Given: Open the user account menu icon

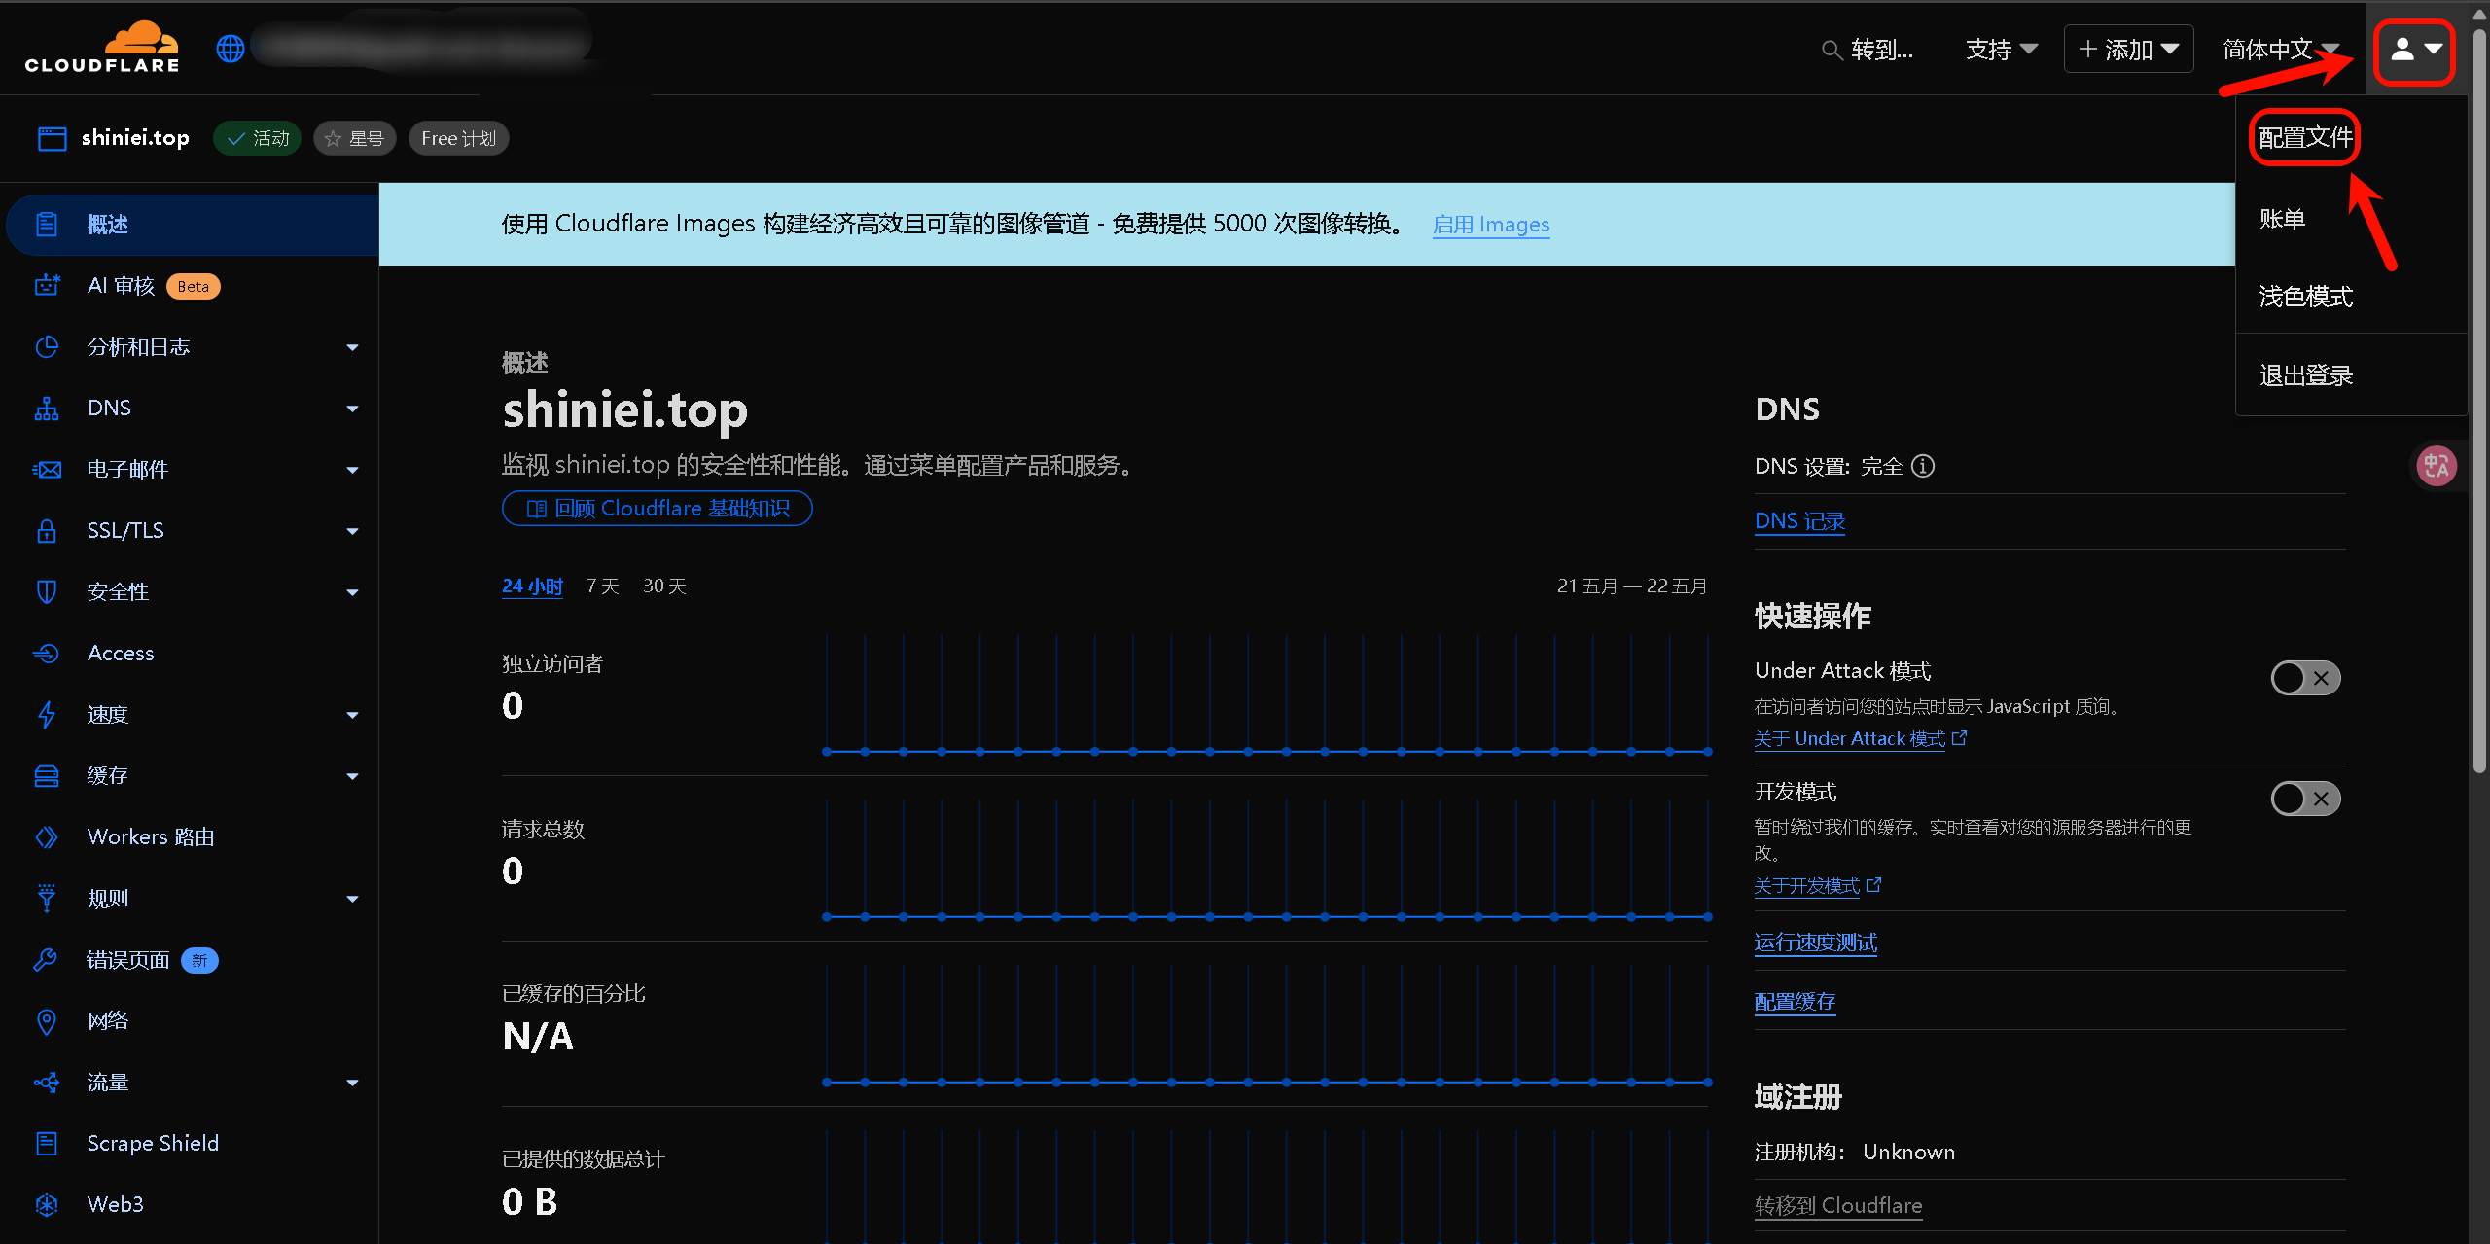Looking at the screenshot, I should [x=2415, y=49].
